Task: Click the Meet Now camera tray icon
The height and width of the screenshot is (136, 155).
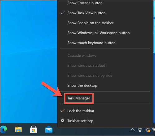Action: (x=140, y=129)
